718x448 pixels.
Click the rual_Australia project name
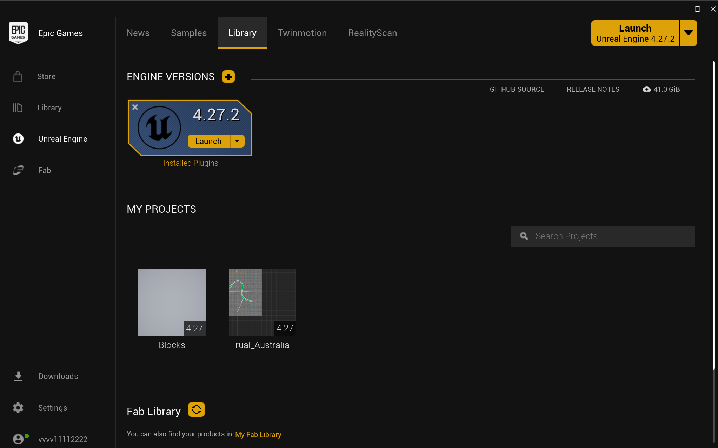click(x=262, y=345)
